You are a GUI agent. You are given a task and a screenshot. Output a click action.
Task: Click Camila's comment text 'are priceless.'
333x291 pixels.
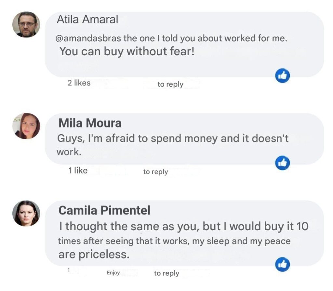94,254
